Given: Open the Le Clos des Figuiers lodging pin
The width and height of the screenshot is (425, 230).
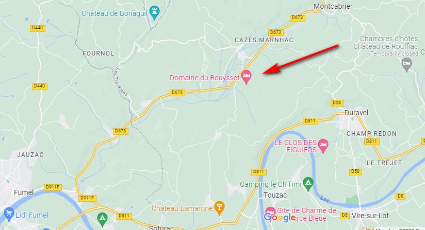Looking at the screenshot, I should point(323,146).
